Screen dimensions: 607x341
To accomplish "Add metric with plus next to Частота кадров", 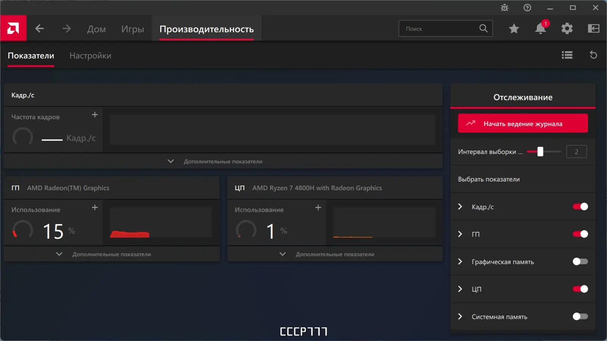I will (95, 114).
